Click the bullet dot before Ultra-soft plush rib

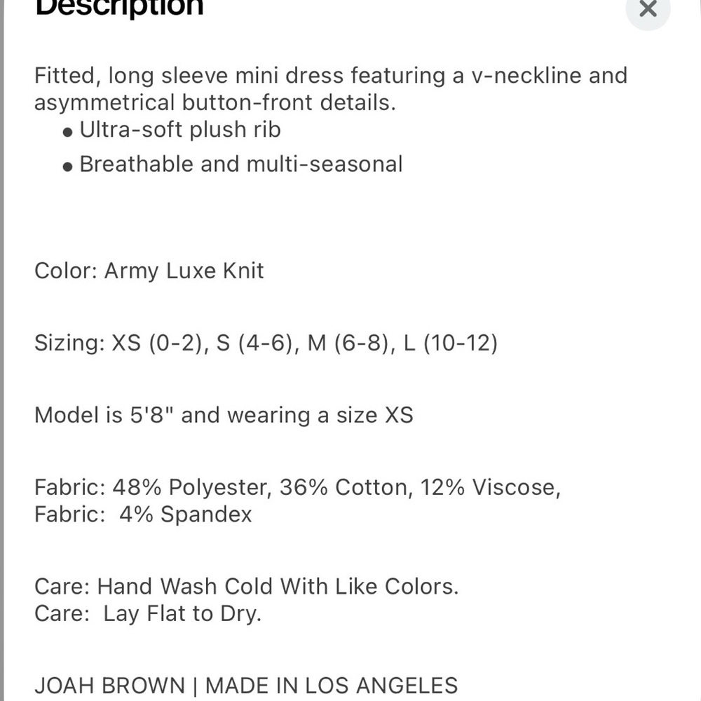pos(68,132)
